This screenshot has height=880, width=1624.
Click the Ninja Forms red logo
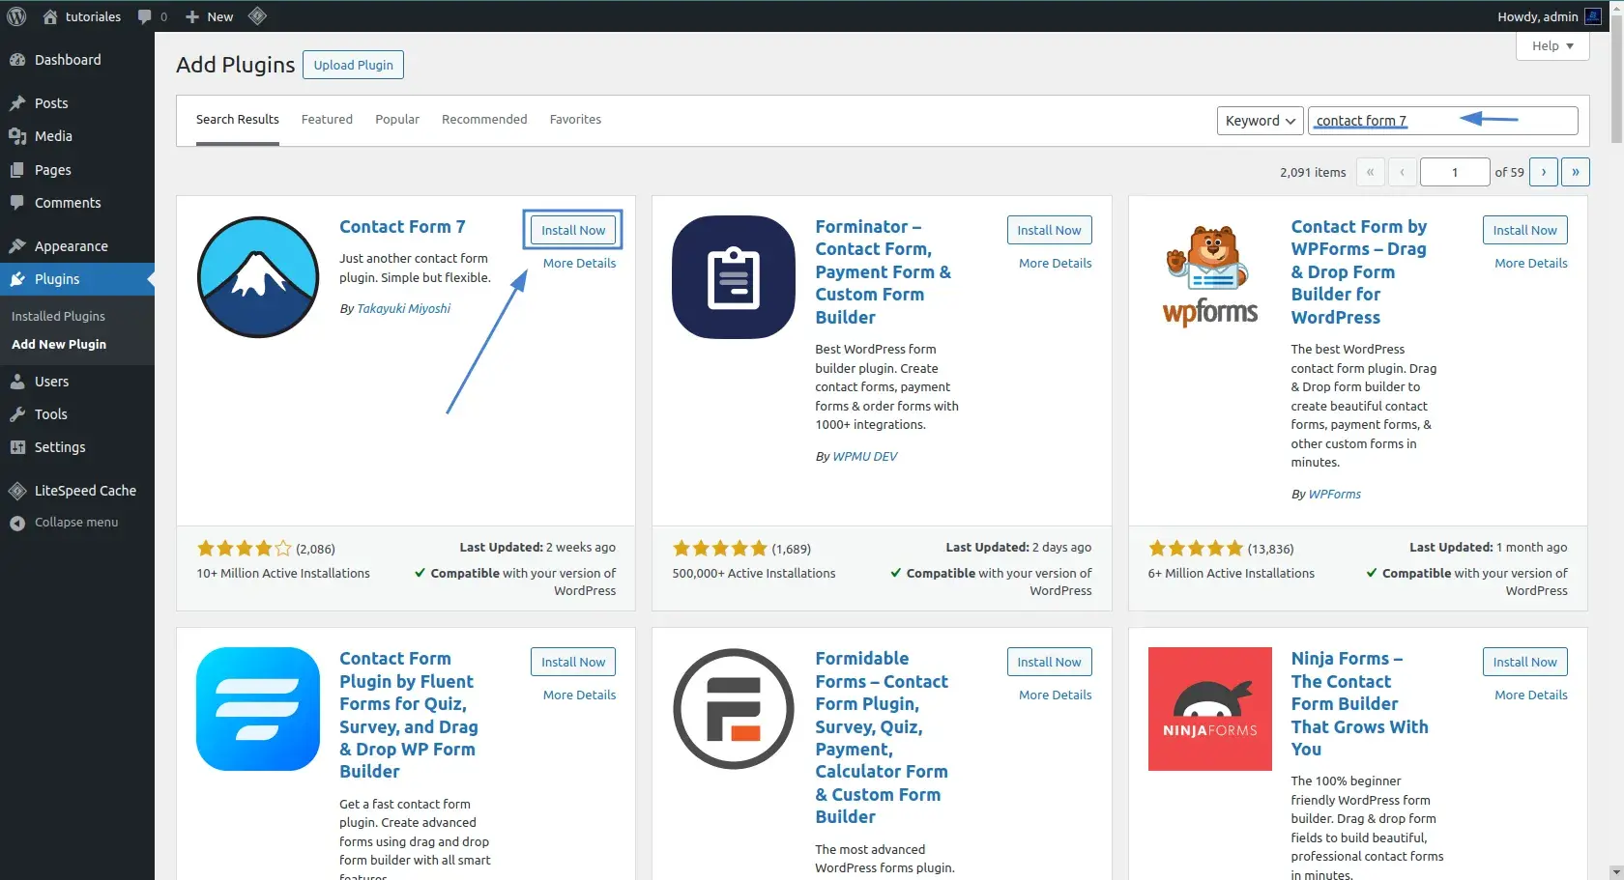(x=1209, y=709)
